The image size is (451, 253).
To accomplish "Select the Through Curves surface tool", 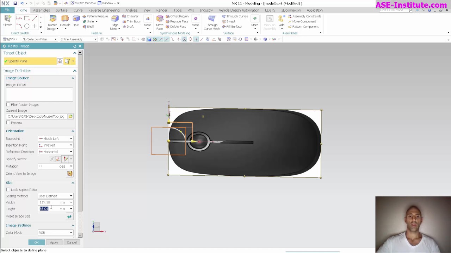I will 235,17.
